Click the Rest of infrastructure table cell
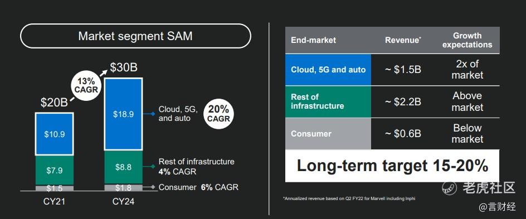Image resolution: width=526 pixels, height=219 pixels. click(328, 101)
